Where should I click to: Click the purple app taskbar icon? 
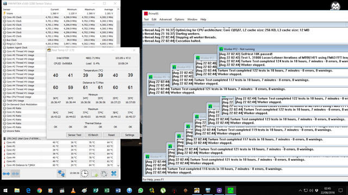pos(219,190)
